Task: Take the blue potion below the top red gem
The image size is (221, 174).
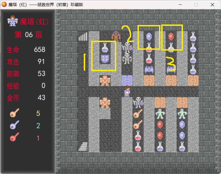Action: click(x=171, y=48)
